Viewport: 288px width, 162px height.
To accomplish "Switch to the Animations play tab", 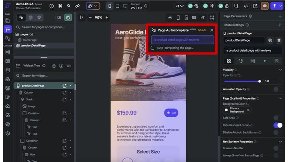I will pyautogui.click(x=264, y=61).
